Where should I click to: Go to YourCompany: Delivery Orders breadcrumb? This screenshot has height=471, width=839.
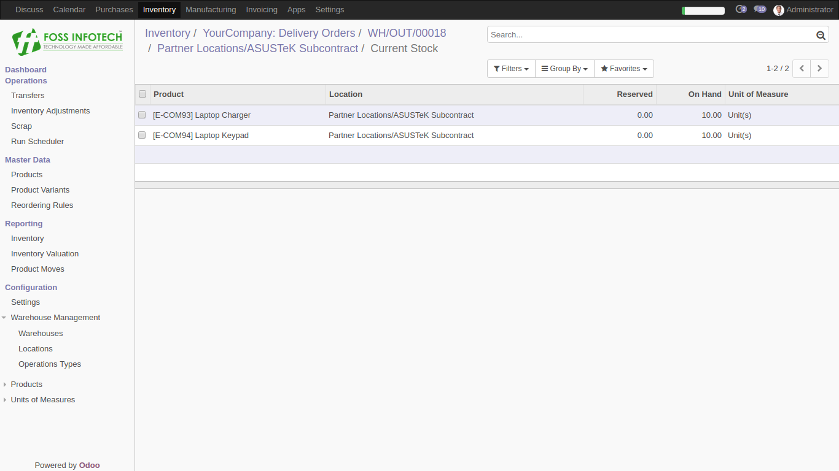point(279,33)
